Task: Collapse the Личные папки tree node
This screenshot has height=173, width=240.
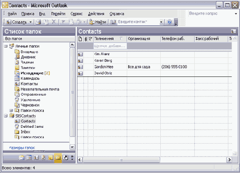Action: coord(6,46)
